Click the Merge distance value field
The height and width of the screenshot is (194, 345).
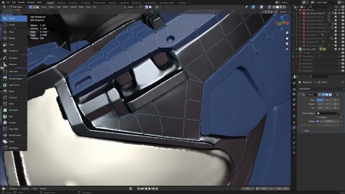point(329,121)
